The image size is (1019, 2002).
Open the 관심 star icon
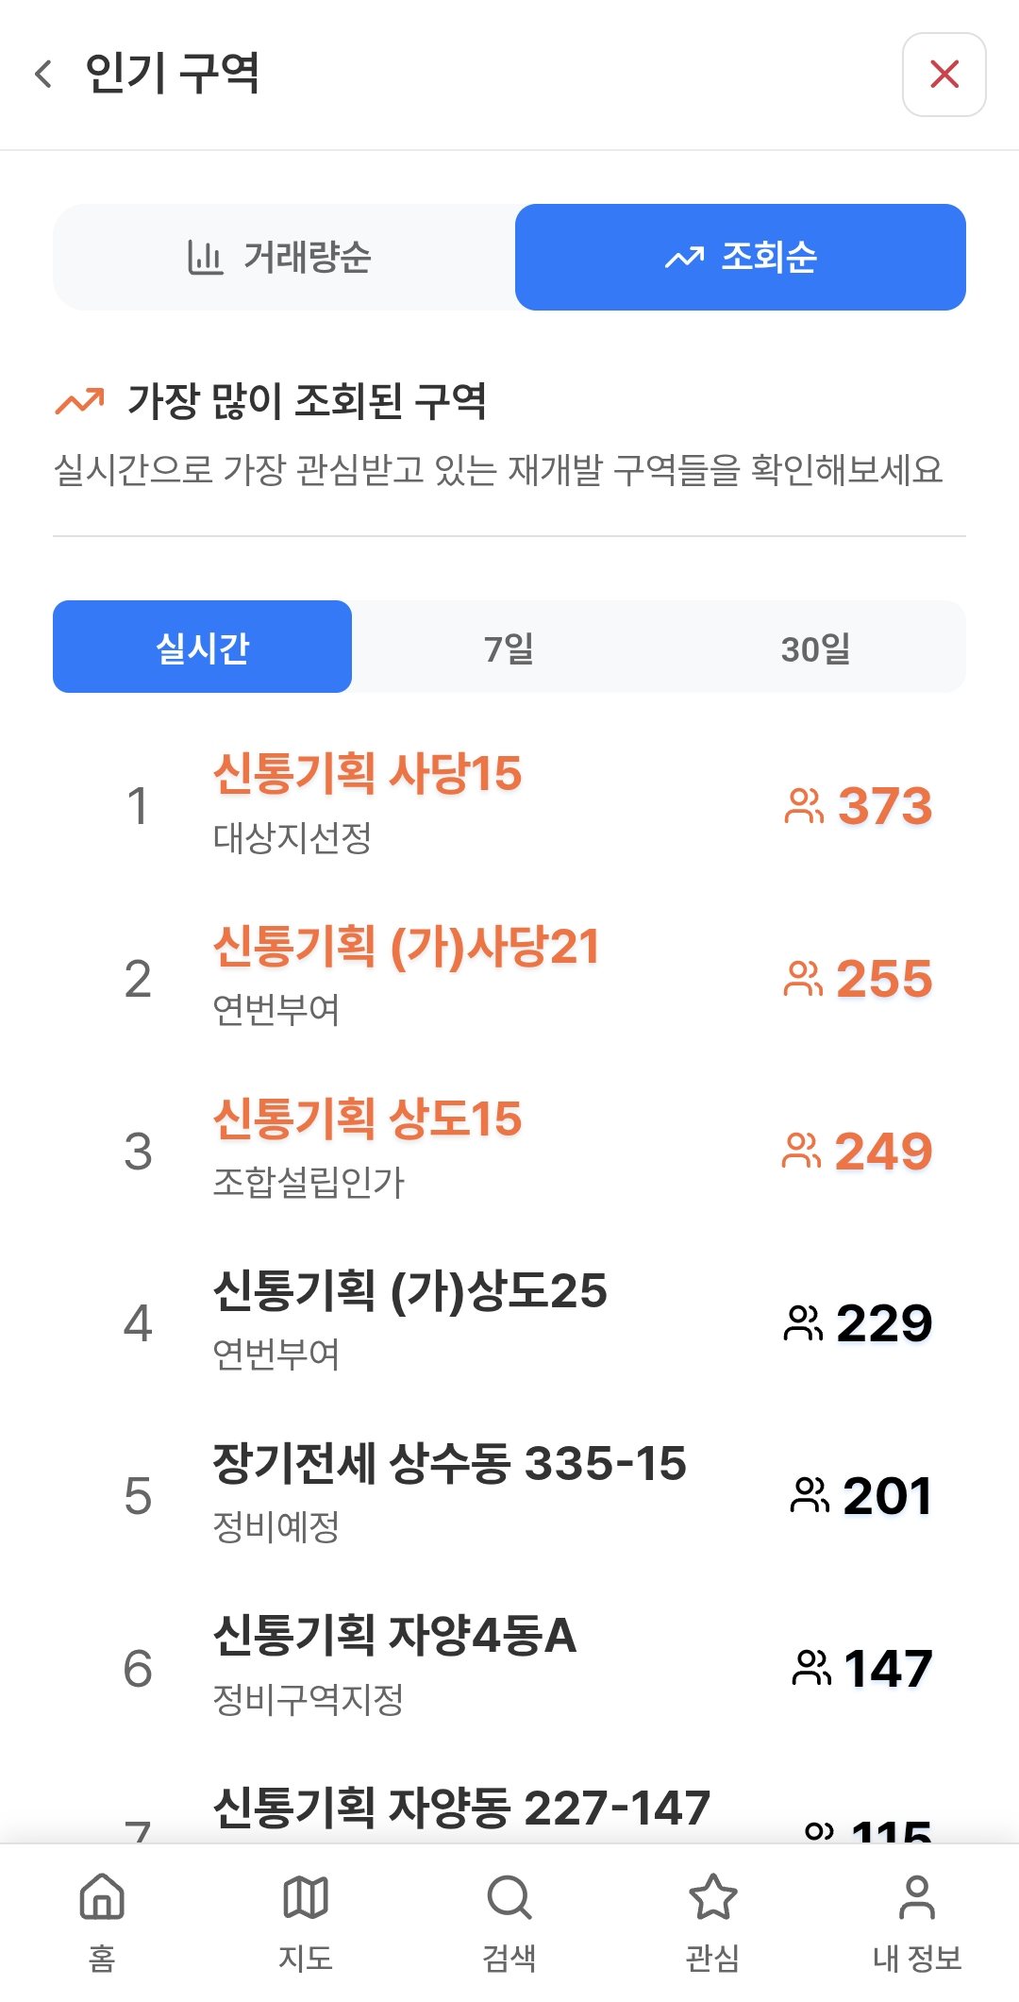coord(713,1897)
